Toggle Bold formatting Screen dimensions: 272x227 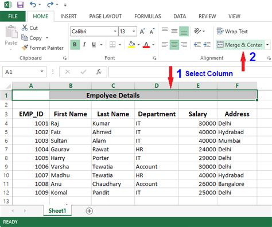75,45
